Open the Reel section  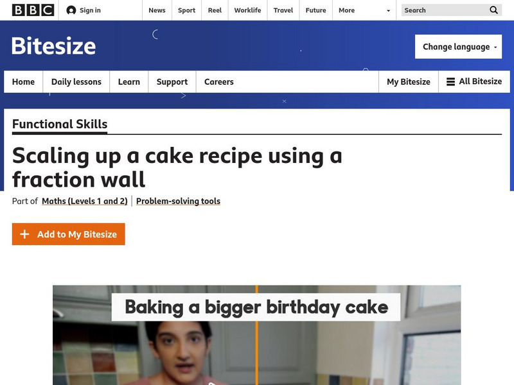[x=215, y=10]
